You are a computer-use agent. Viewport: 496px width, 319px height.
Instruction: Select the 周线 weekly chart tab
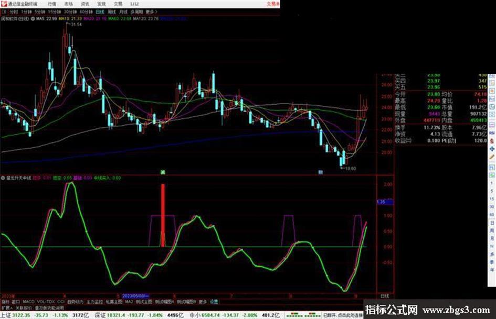tap(112, 12)
